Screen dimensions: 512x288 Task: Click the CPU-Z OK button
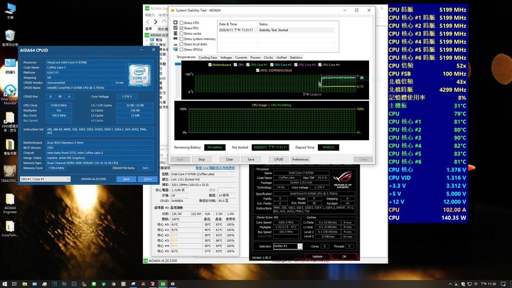[x=344, y=256]
